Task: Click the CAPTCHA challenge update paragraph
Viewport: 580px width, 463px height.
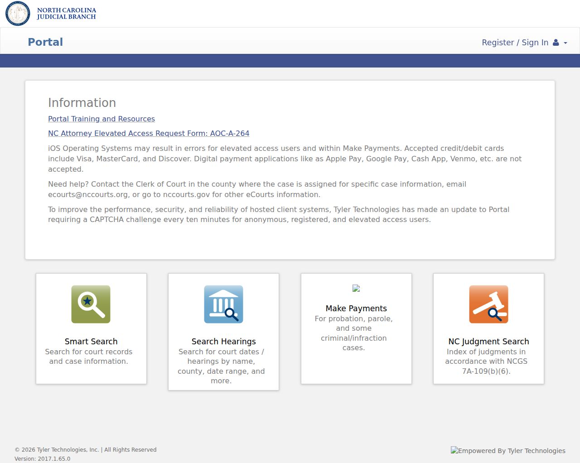Action: tap(279, 214)
